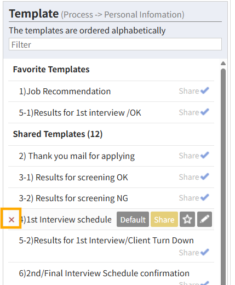Image resolution: width=235 pixels, height=285 pixels.
Task: Choose 3-1) Results for screening OK template
Action: click(x=73, y=178)
